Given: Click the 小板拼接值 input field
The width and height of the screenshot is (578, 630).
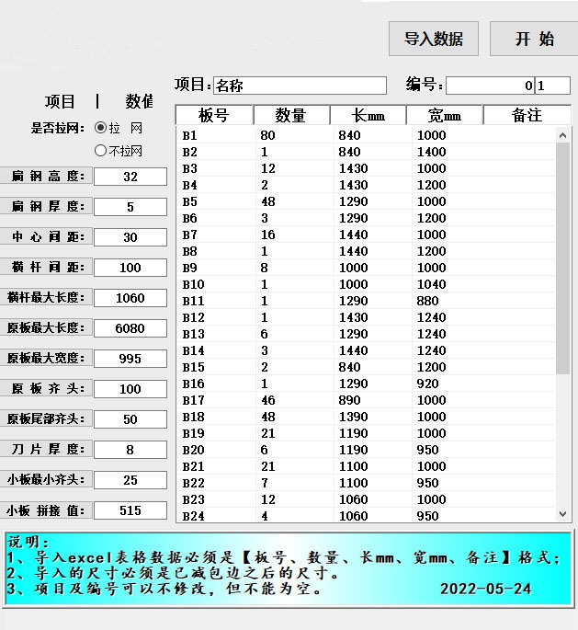Looking at the screenshot, I should 130,510.
